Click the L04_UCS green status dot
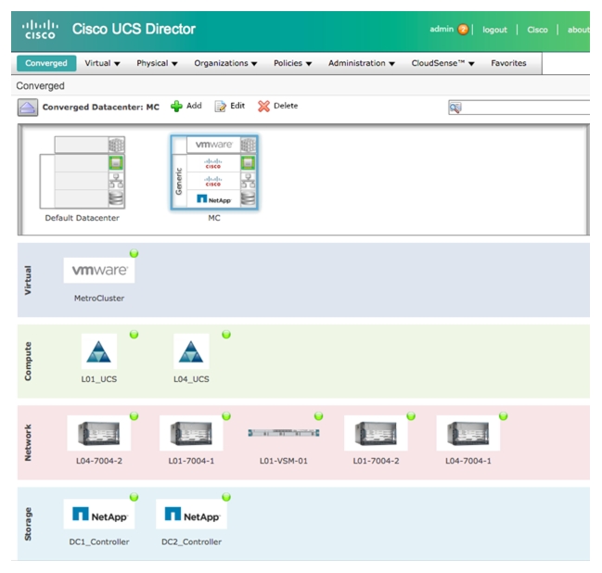The height and width of the screenshot is (573, 602). [x=226, y=335]
